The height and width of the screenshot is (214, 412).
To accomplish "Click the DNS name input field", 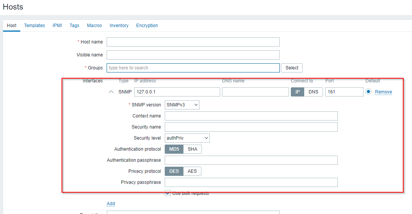I will [x=255, y=92].
